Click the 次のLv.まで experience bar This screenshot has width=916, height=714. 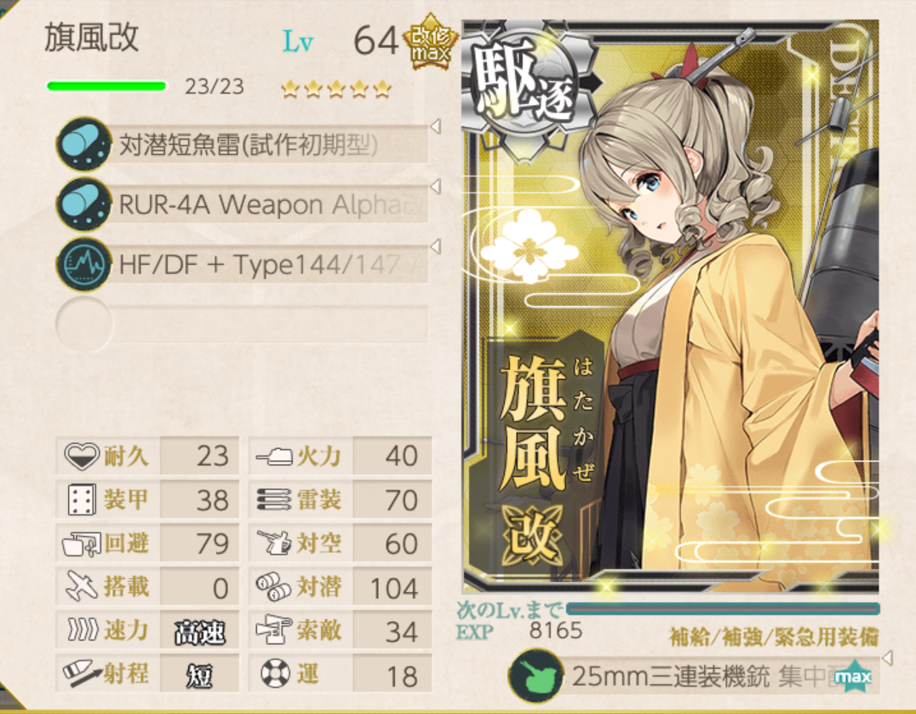pos(724,608)
